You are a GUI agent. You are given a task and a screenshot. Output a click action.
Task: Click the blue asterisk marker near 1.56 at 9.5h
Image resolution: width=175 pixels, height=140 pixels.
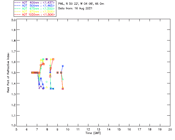coord(63,66)
